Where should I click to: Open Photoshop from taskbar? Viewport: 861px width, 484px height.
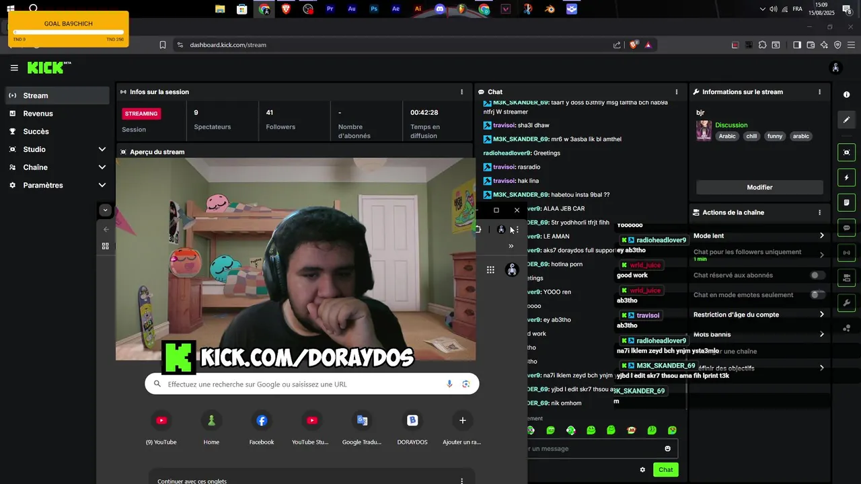pyautogui.click(x=374, y=9)
